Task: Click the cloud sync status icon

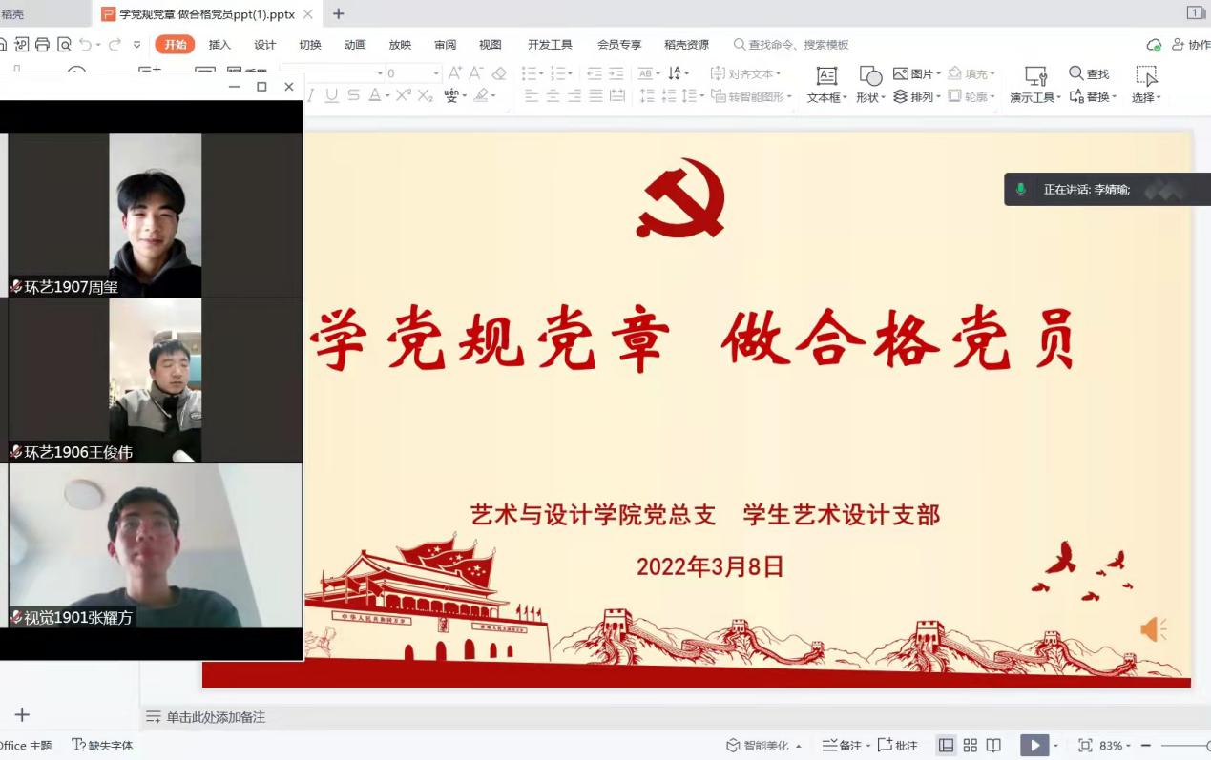Action: (x=1154, y=45)
